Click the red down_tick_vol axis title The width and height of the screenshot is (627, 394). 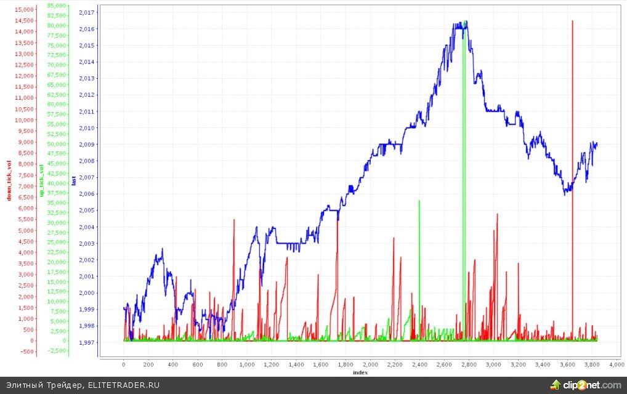click(x=9, y=180)
